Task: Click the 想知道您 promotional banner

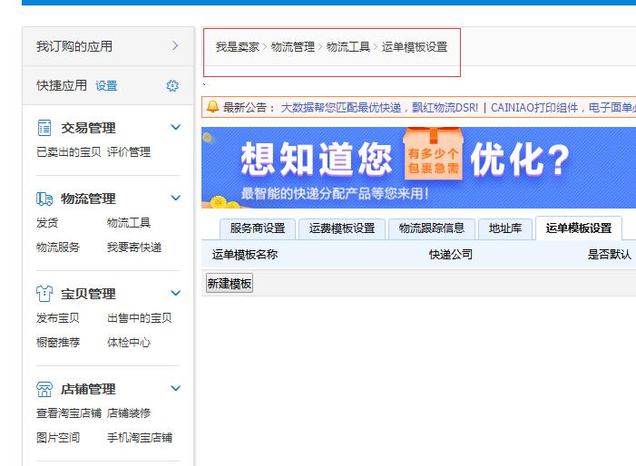Action: tap(418, 168)
